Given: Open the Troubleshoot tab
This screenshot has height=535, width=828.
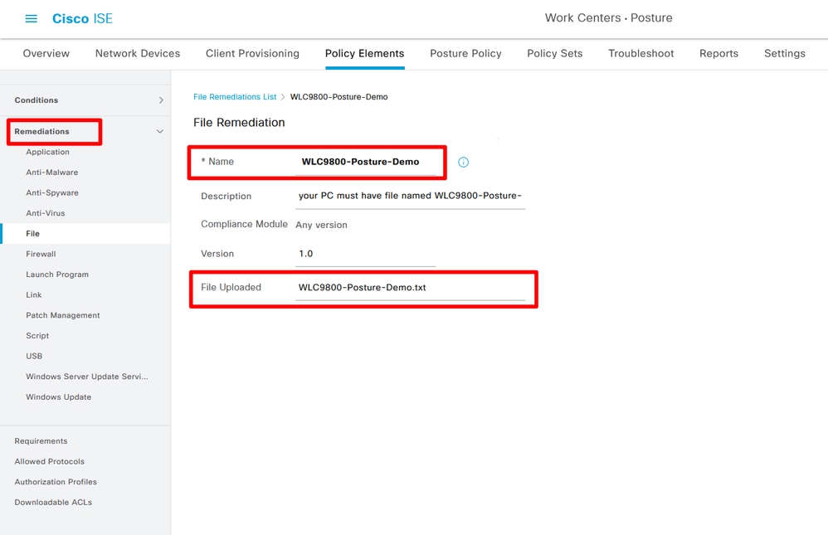Looking at the screenshot, I should point(640,53).
